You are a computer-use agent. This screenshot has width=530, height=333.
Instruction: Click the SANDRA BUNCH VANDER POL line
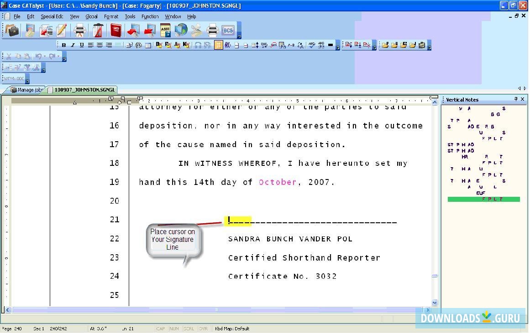tap(290, 239)
